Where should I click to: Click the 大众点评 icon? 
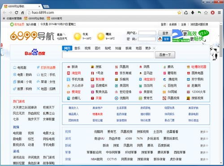point(69,86)
